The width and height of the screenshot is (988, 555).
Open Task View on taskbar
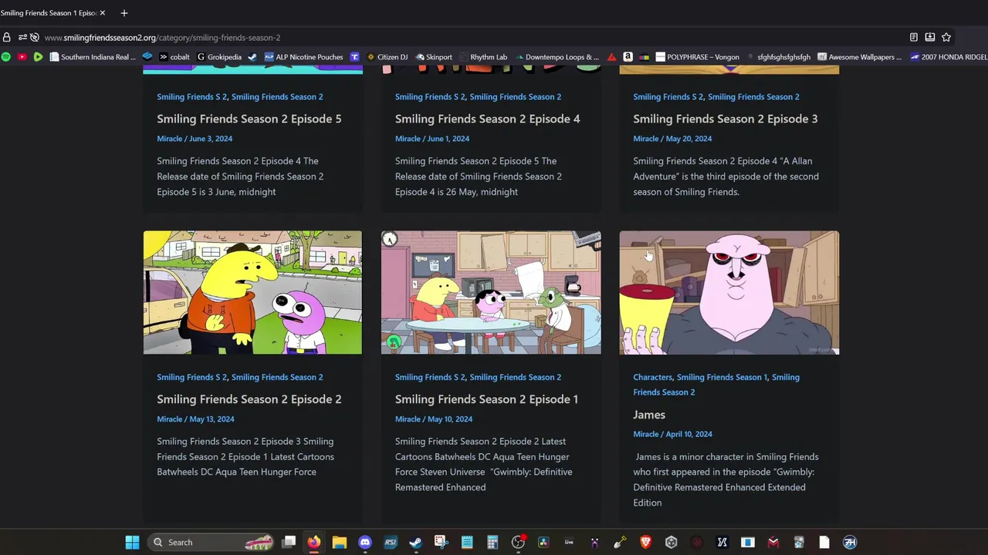(289, 542)
